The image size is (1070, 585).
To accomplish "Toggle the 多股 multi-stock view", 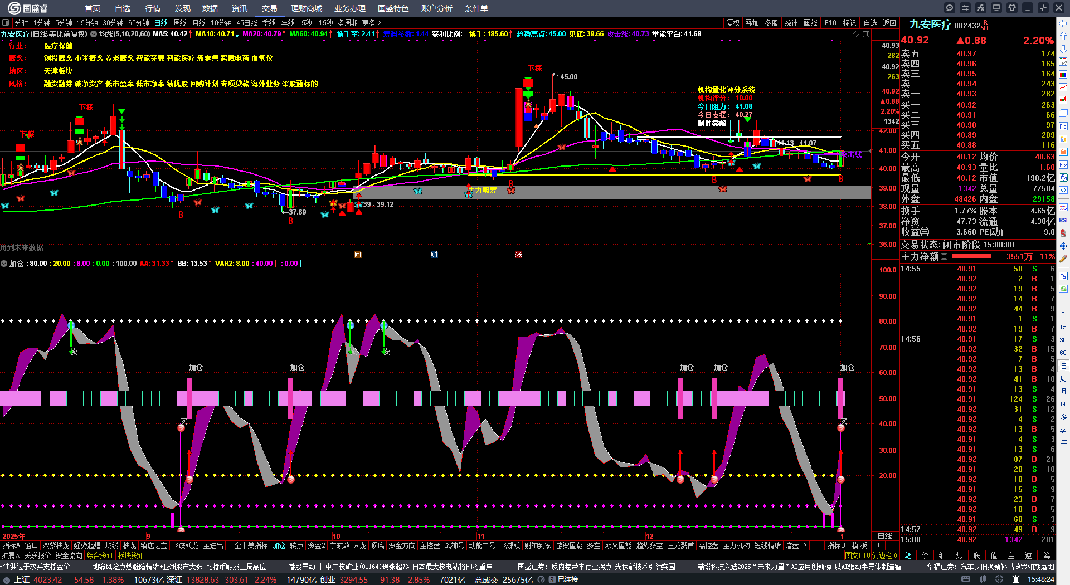I will pos(771,23).
